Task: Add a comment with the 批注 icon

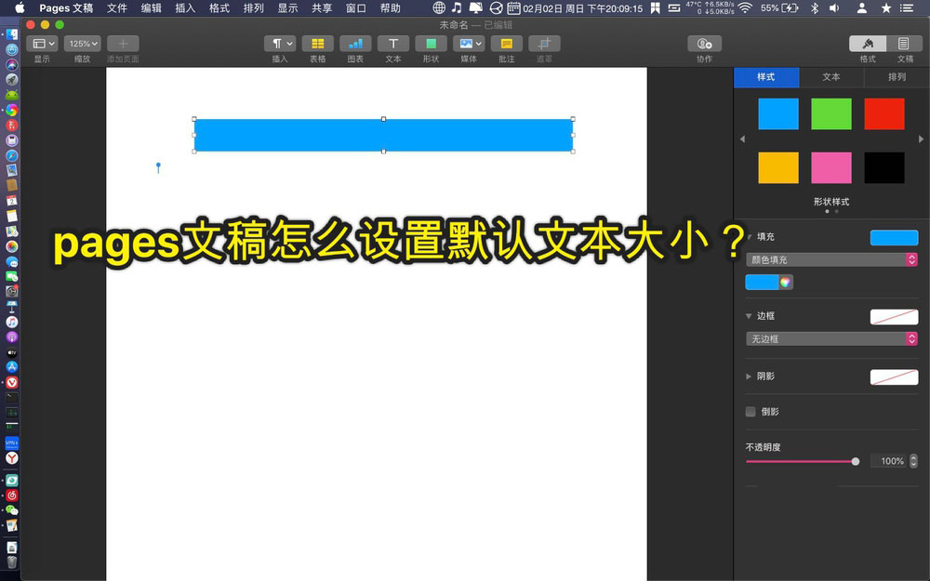Action: 505,43
